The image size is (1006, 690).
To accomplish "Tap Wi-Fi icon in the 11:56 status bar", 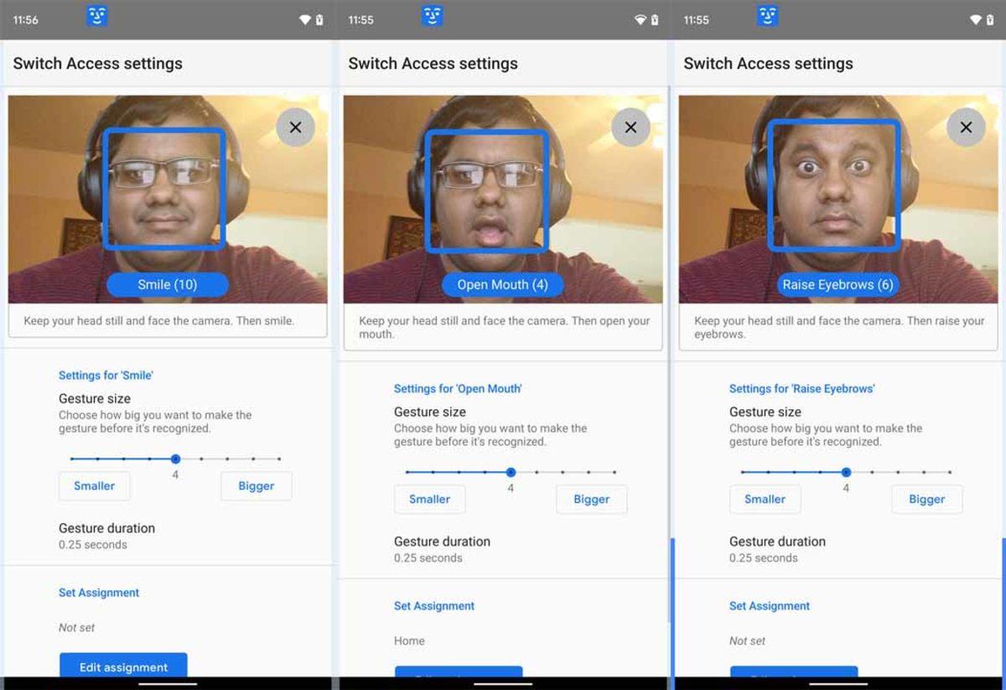I will 305,19.
